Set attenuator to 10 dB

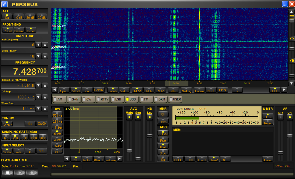tap(18, 16)
